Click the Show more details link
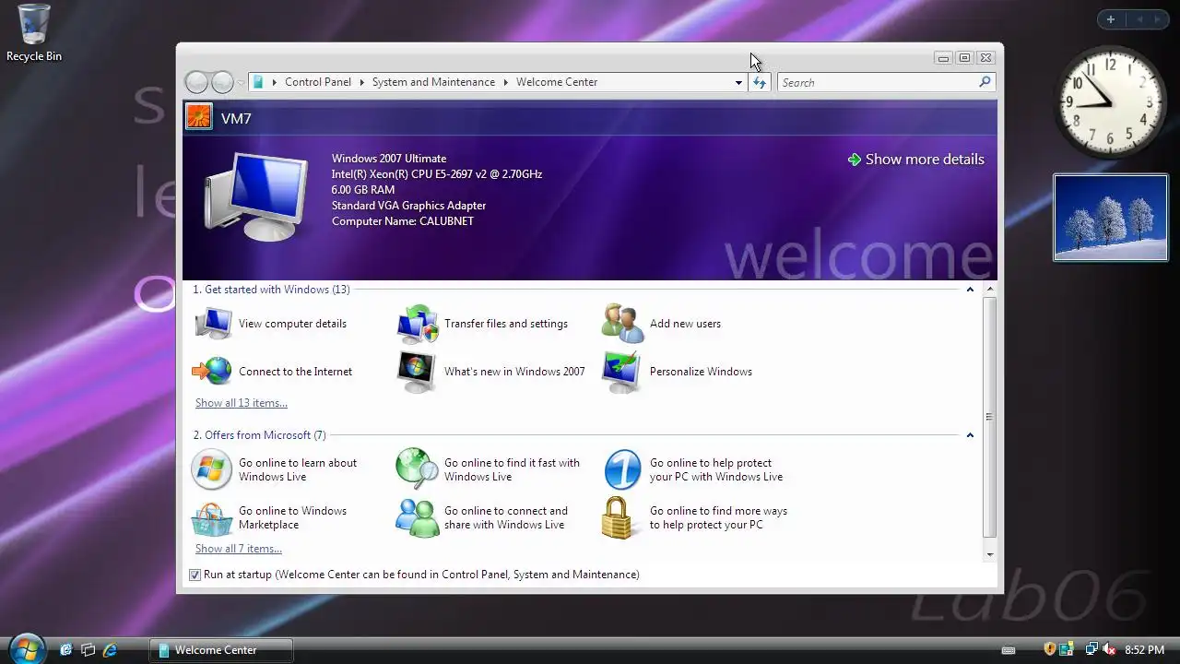The width and height of the screenshot is (1180, 664). [915, 160]
